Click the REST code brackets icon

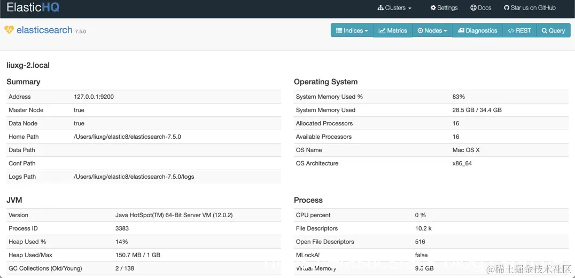tap(511, 31)
